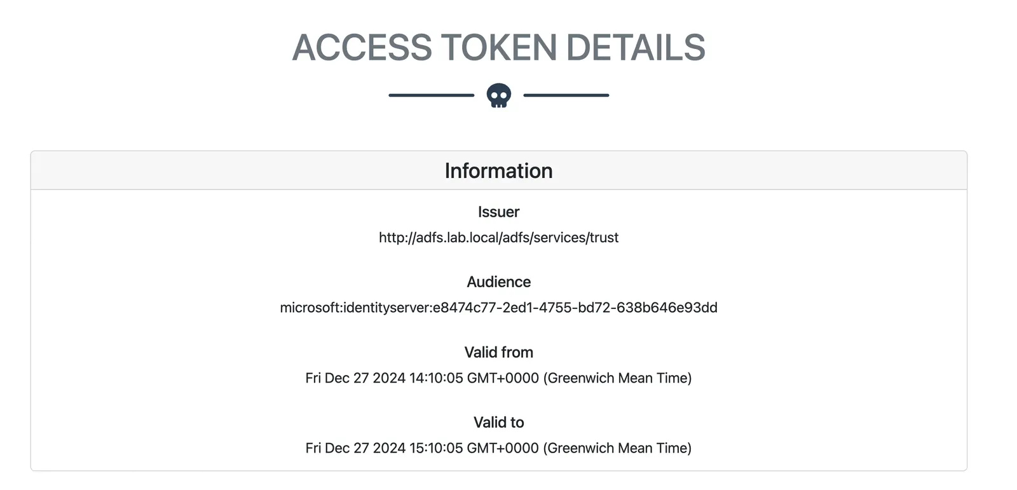Click the adfs.lab.local trust issuer URL

499,238
